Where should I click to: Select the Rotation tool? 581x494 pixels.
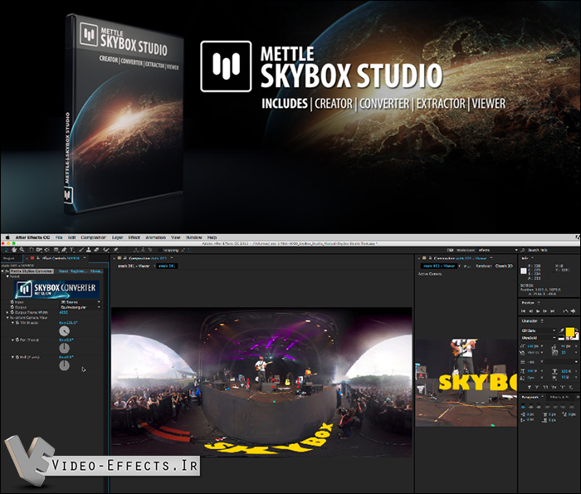(32, 250)
